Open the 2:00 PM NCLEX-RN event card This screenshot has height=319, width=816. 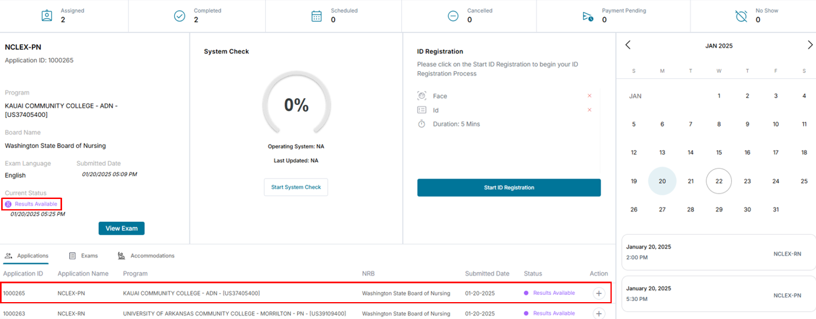click(718, 253)
